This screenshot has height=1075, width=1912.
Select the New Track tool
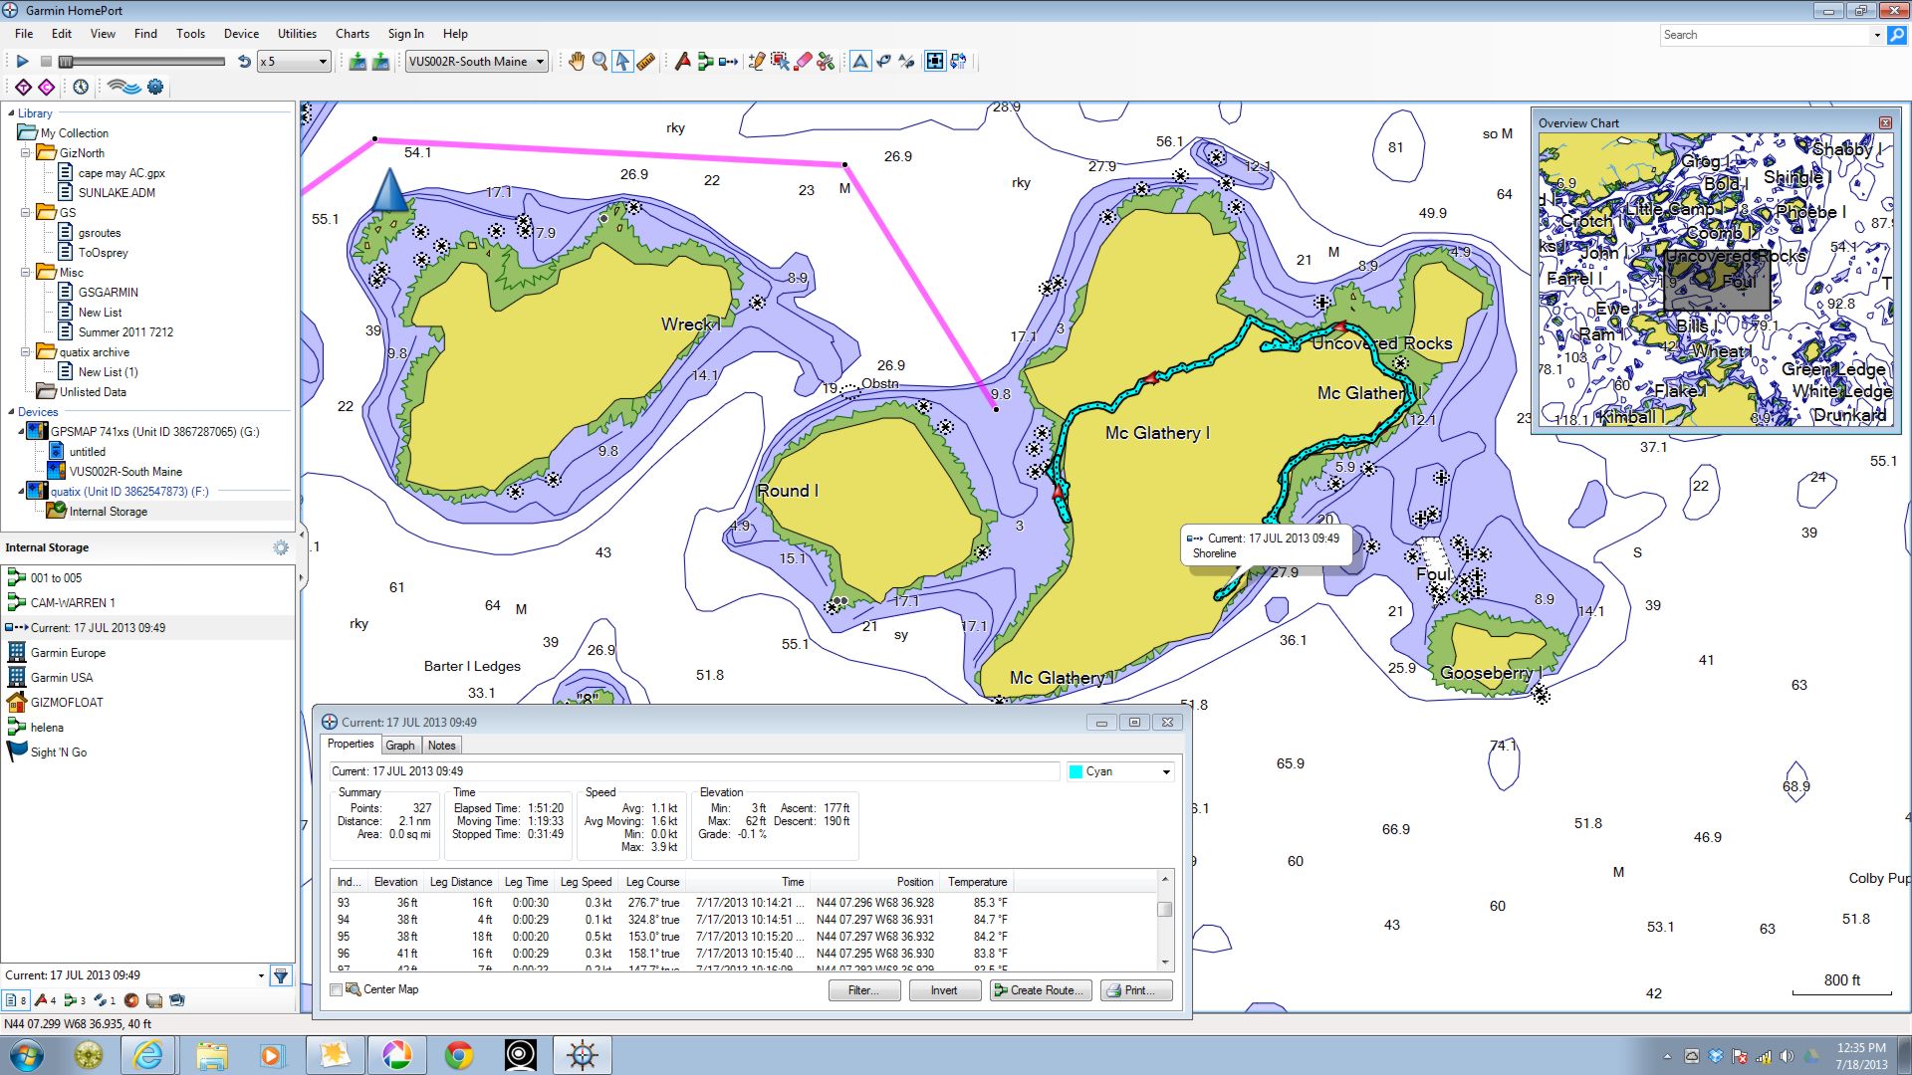tap(728, 62)
